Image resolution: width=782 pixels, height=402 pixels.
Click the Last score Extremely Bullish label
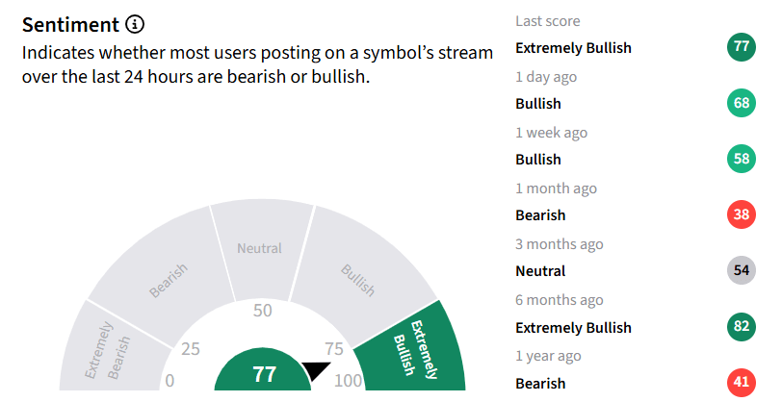(x=574, y=48)
